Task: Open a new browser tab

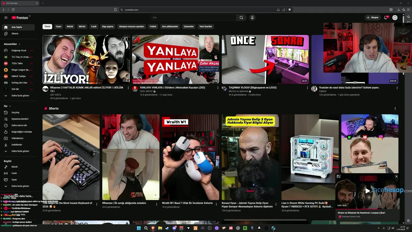Action: point(42,3)
